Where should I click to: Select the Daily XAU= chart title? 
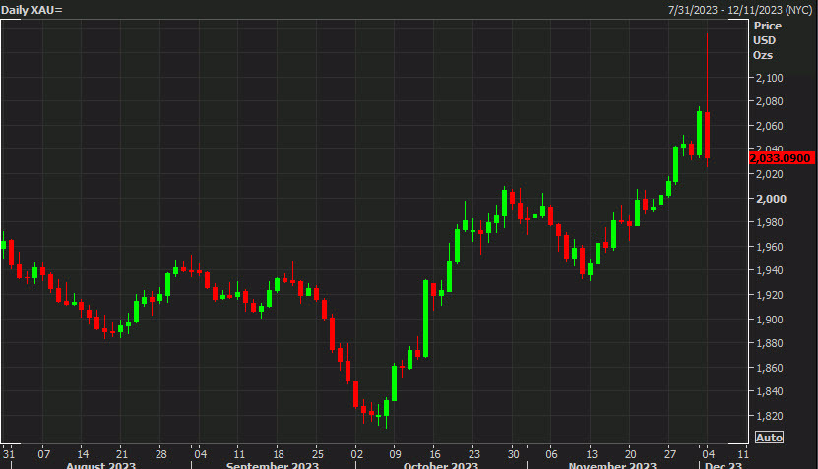point(31,10)
